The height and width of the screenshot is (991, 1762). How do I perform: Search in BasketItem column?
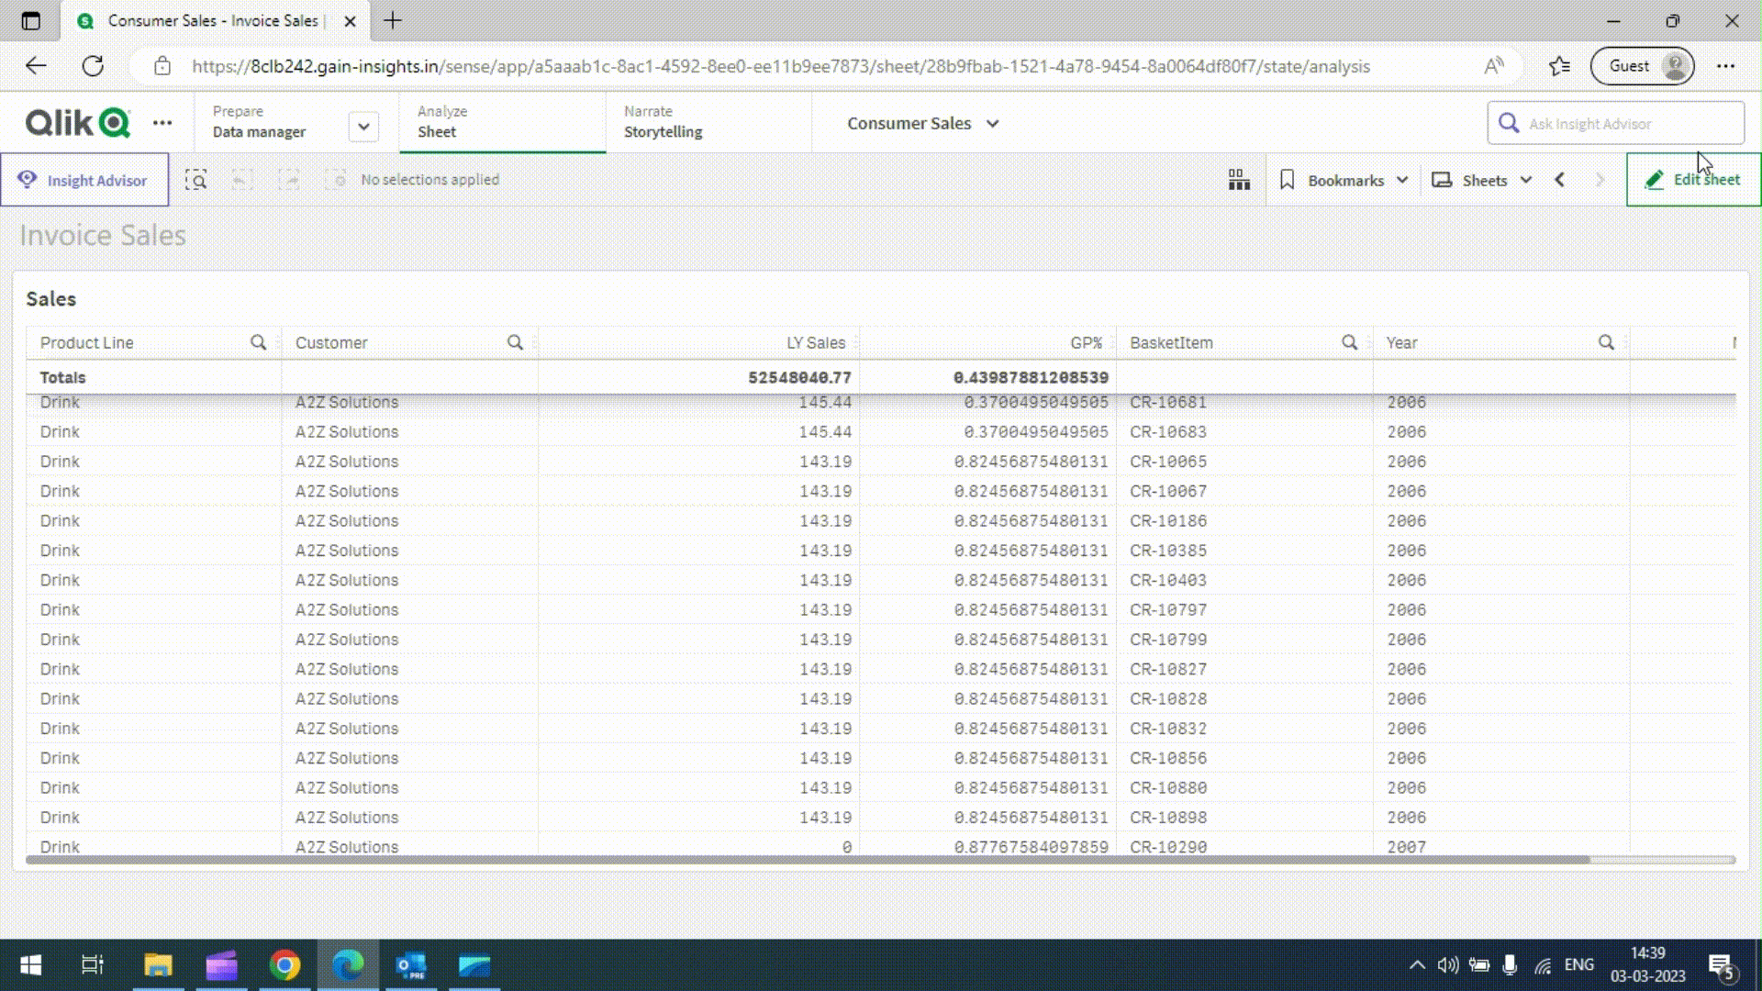coord(1349,342)
